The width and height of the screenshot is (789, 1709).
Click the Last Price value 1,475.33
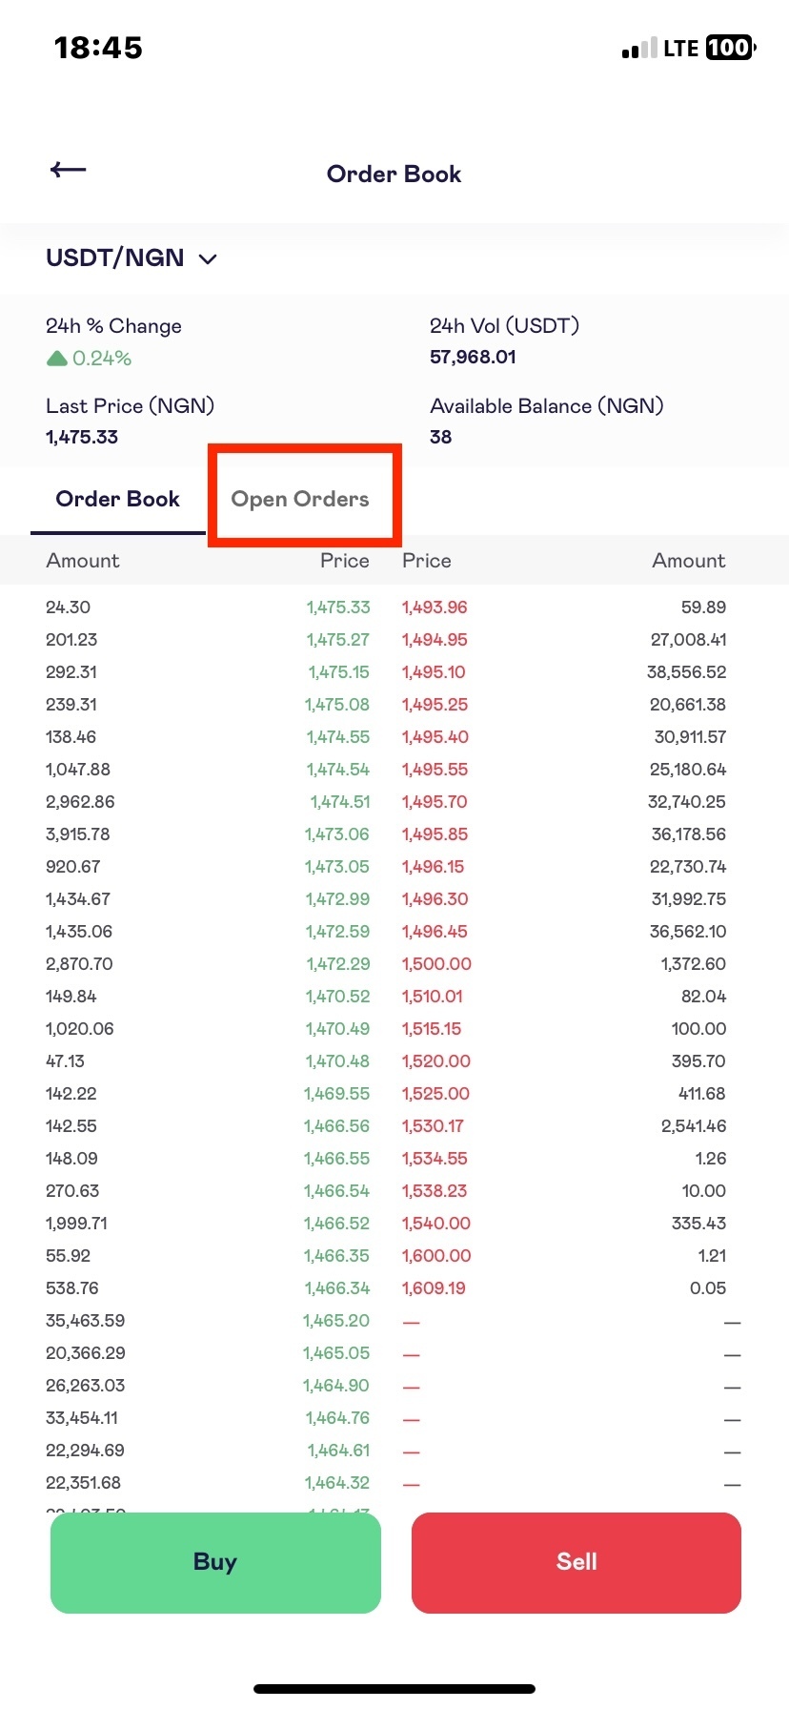[82, 437]
